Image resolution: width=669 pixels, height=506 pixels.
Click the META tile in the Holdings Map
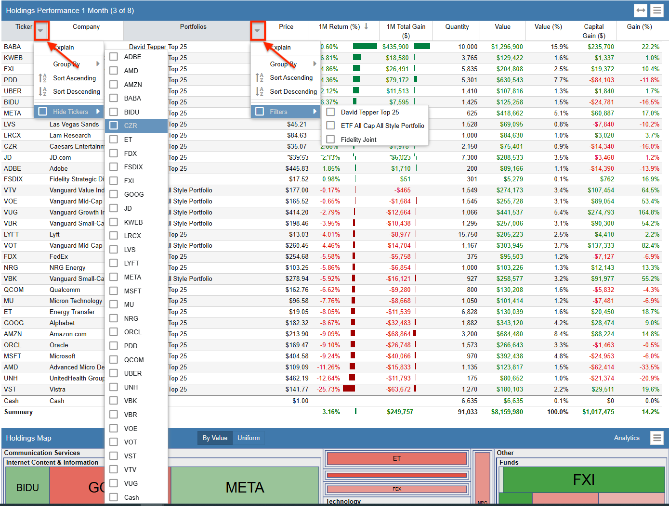[245, 487]
